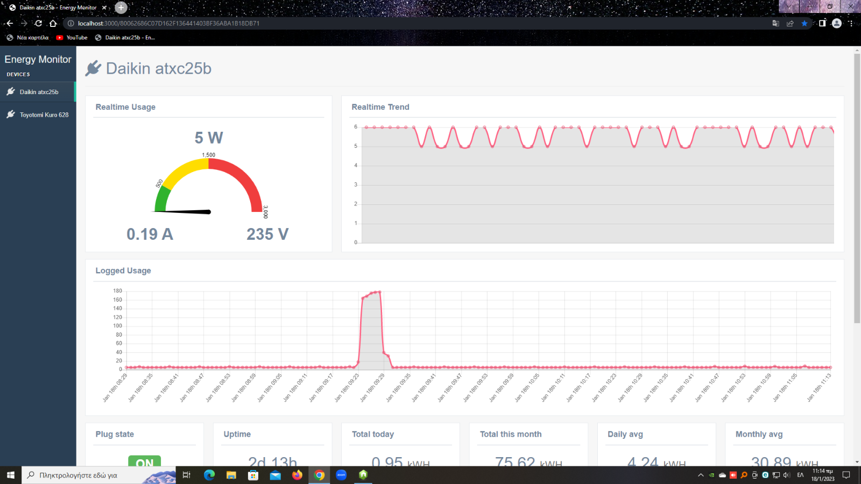
Task: Click the 0.19 A current reading
Action: pos(150,234)
